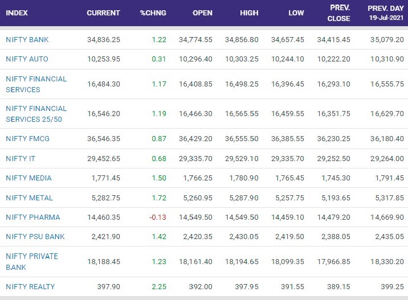Image resolution: width=408 pixels, height=300 pixels.
Task: Select NIFTY IT change value 0.68
Action: coord(159,159)
